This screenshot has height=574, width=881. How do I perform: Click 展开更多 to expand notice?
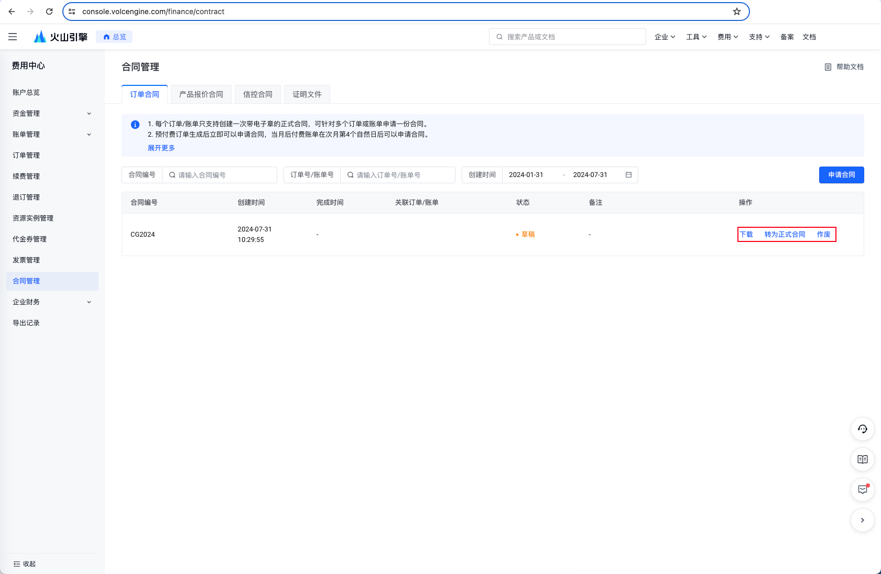click(x=161, y=148)
